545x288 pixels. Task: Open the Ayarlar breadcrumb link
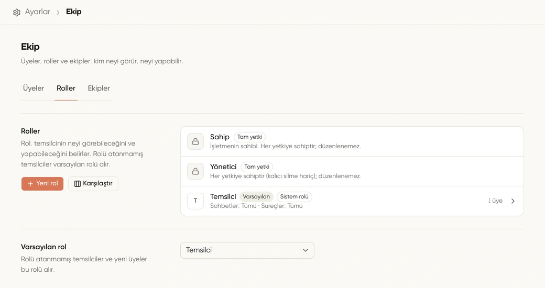point(38,12)
